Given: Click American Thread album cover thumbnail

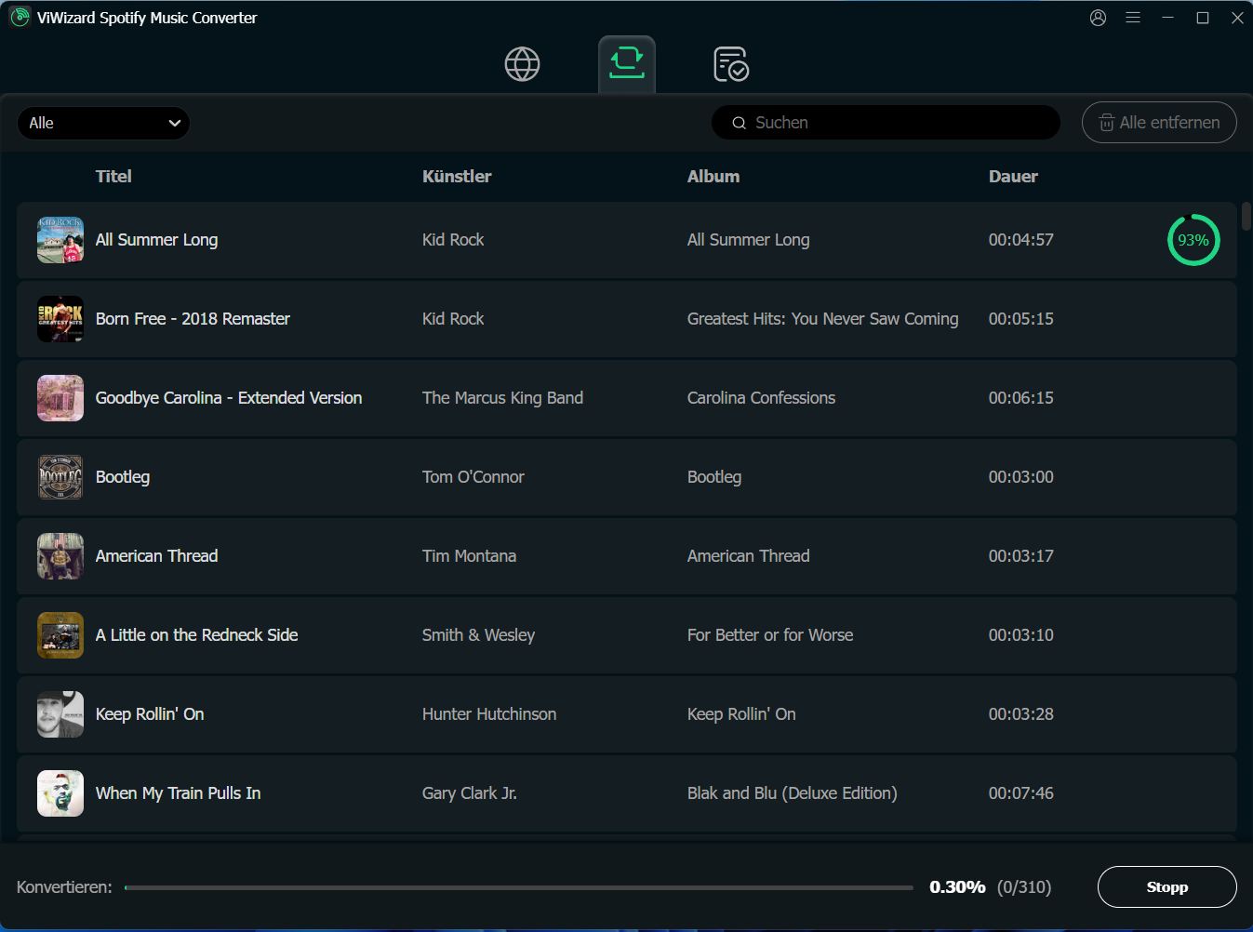Looking at the screenshot, I should coord(60,556).
